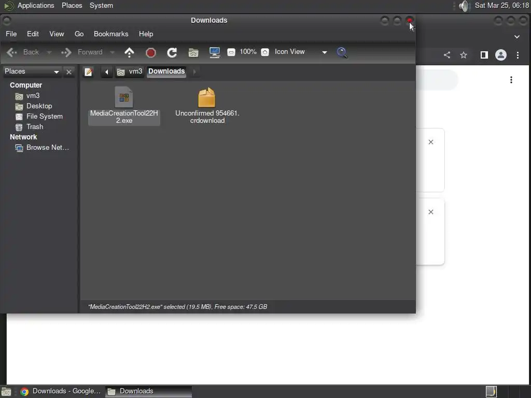Click the status bar selection text
The width and height of the screenshot is (531, 398).
coord(177,307)
